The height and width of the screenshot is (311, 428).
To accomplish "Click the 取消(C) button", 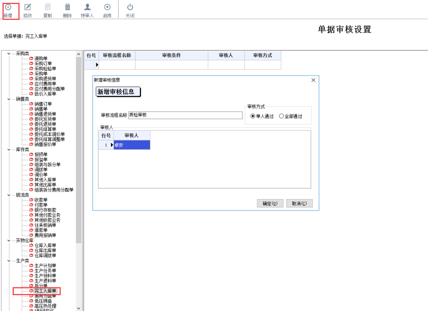I will [299, 203].
